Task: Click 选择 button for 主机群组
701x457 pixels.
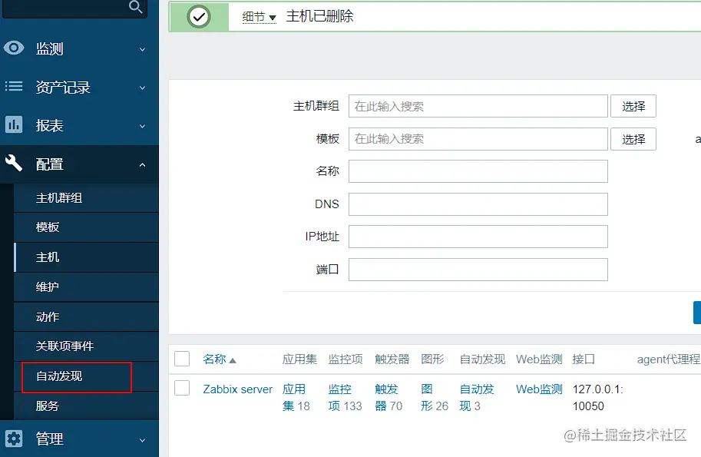Action: click(x=633, y=107)
